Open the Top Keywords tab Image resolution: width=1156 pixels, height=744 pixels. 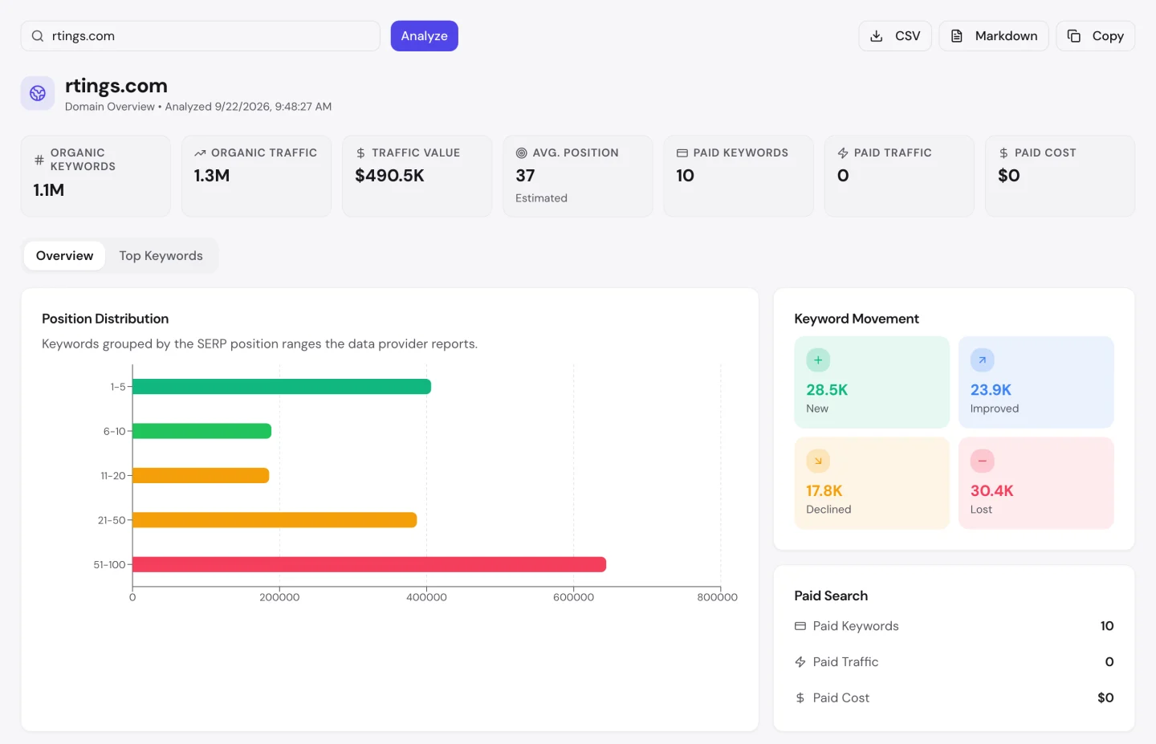161,256
